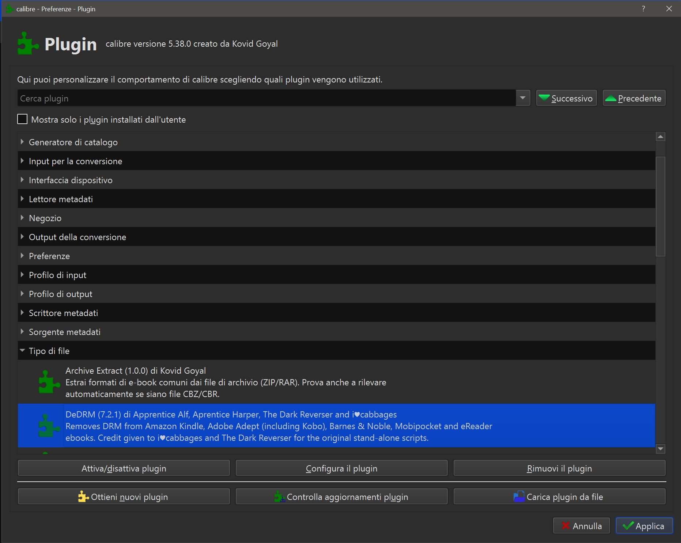Click the DeDRM plugin puzzle icon
The image size is (681, 543).
[x=49, y=426]
